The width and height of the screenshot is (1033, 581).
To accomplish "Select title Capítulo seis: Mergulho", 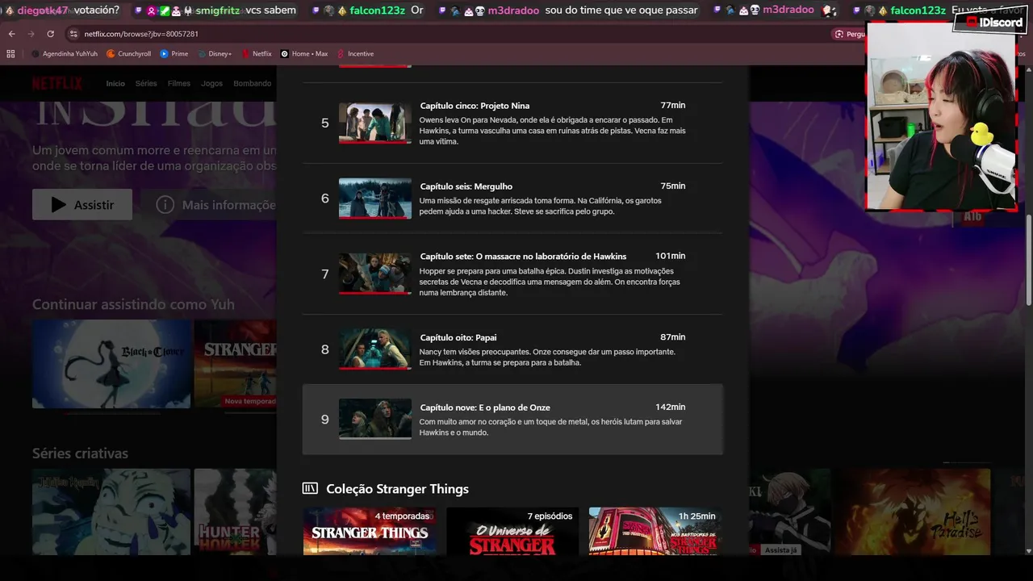I will (x=466, y=186).
